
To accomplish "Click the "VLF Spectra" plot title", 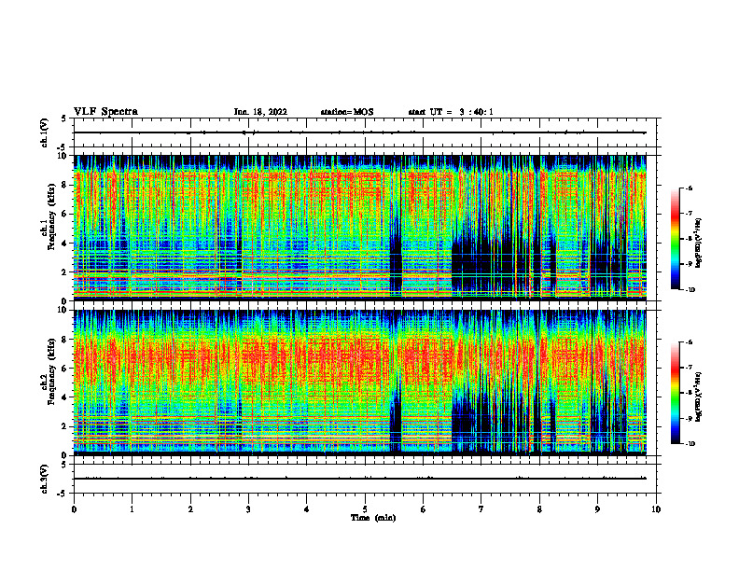I will click(105, 112).
